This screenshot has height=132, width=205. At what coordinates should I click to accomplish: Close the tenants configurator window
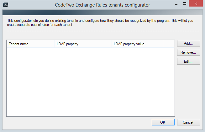click(x=196, y=3)
